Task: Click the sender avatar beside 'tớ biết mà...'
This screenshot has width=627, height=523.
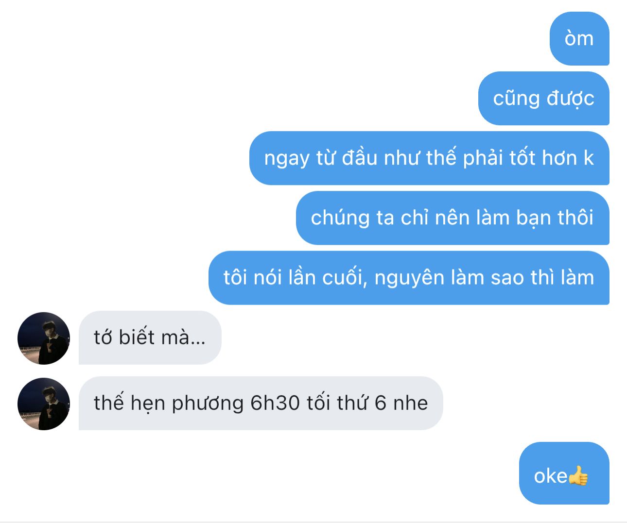Action: [x=44, y=338]
